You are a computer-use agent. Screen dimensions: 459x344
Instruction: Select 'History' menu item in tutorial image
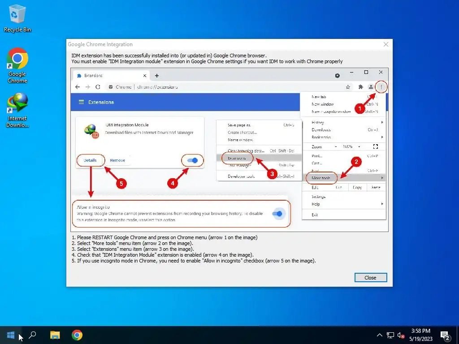(x=344, y=122)
